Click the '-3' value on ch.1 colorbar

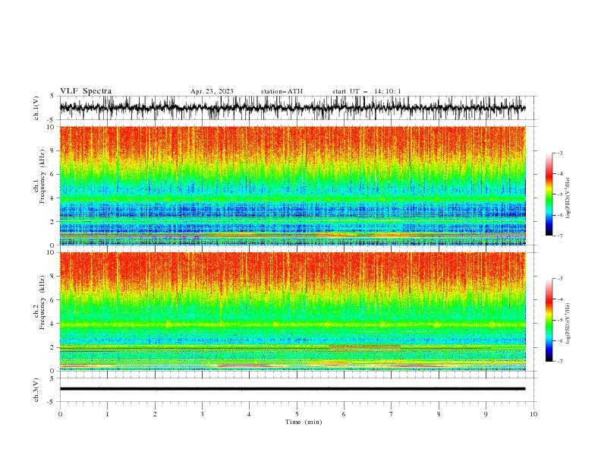coord(559,153)
